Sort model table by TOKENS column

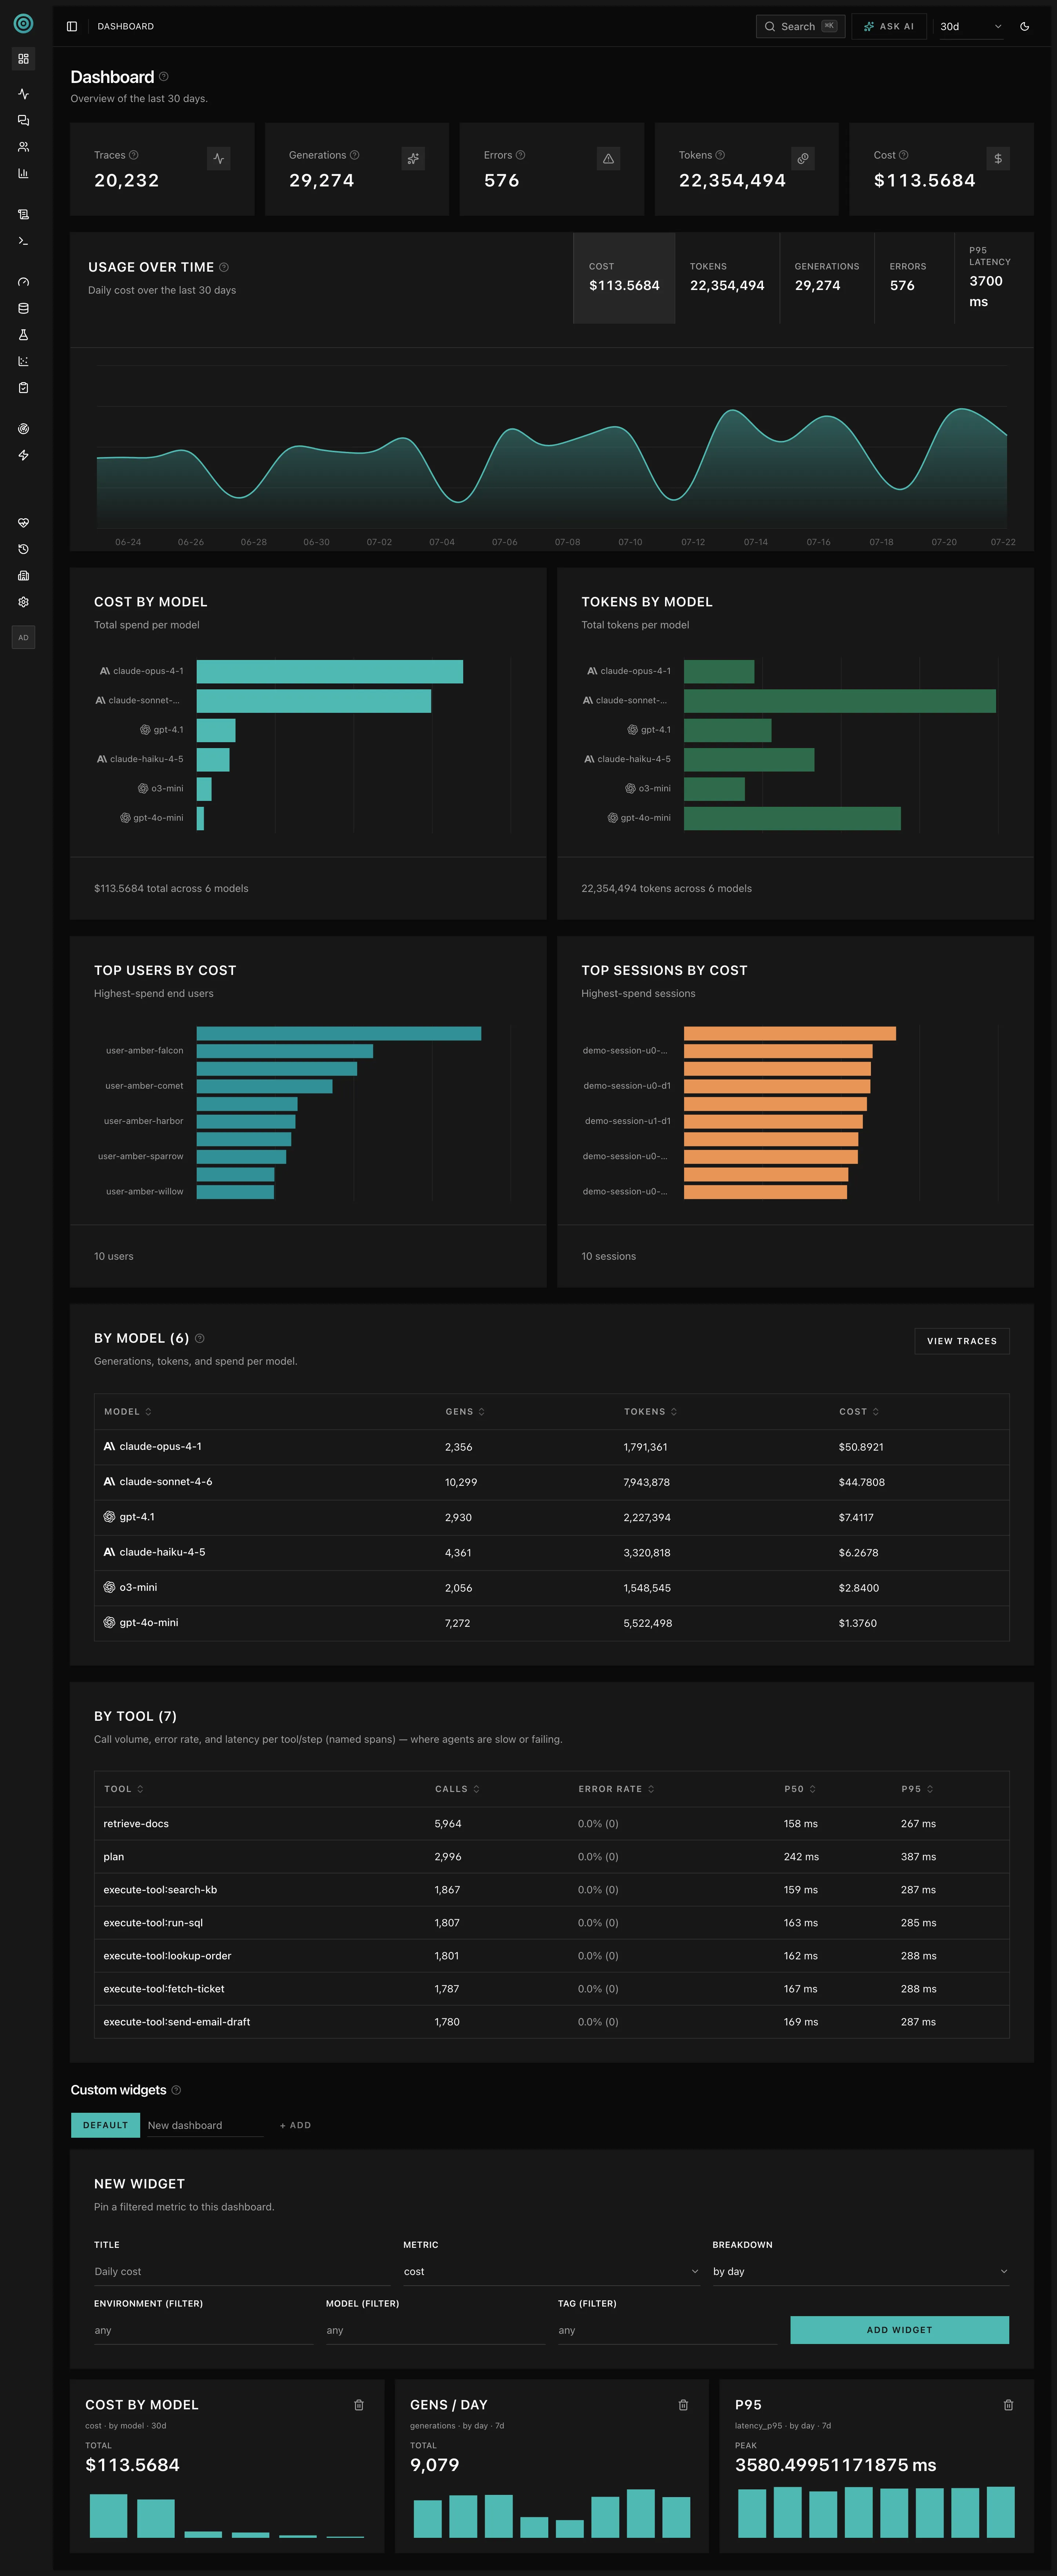[651, 1412]
